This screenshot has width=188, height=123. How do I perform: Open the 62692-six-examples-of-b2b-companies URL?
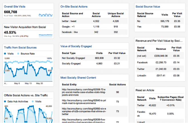tap(84, 111)
